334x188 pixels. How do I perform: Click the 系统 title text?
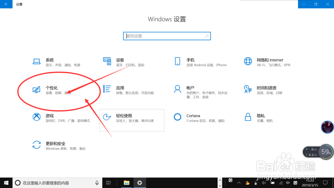tap(50, 60)
